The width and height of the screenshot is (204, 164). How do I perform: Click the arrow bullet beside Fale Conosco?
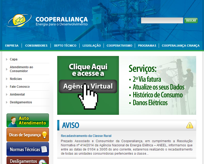pyautogui.click(x=7, y=87)
